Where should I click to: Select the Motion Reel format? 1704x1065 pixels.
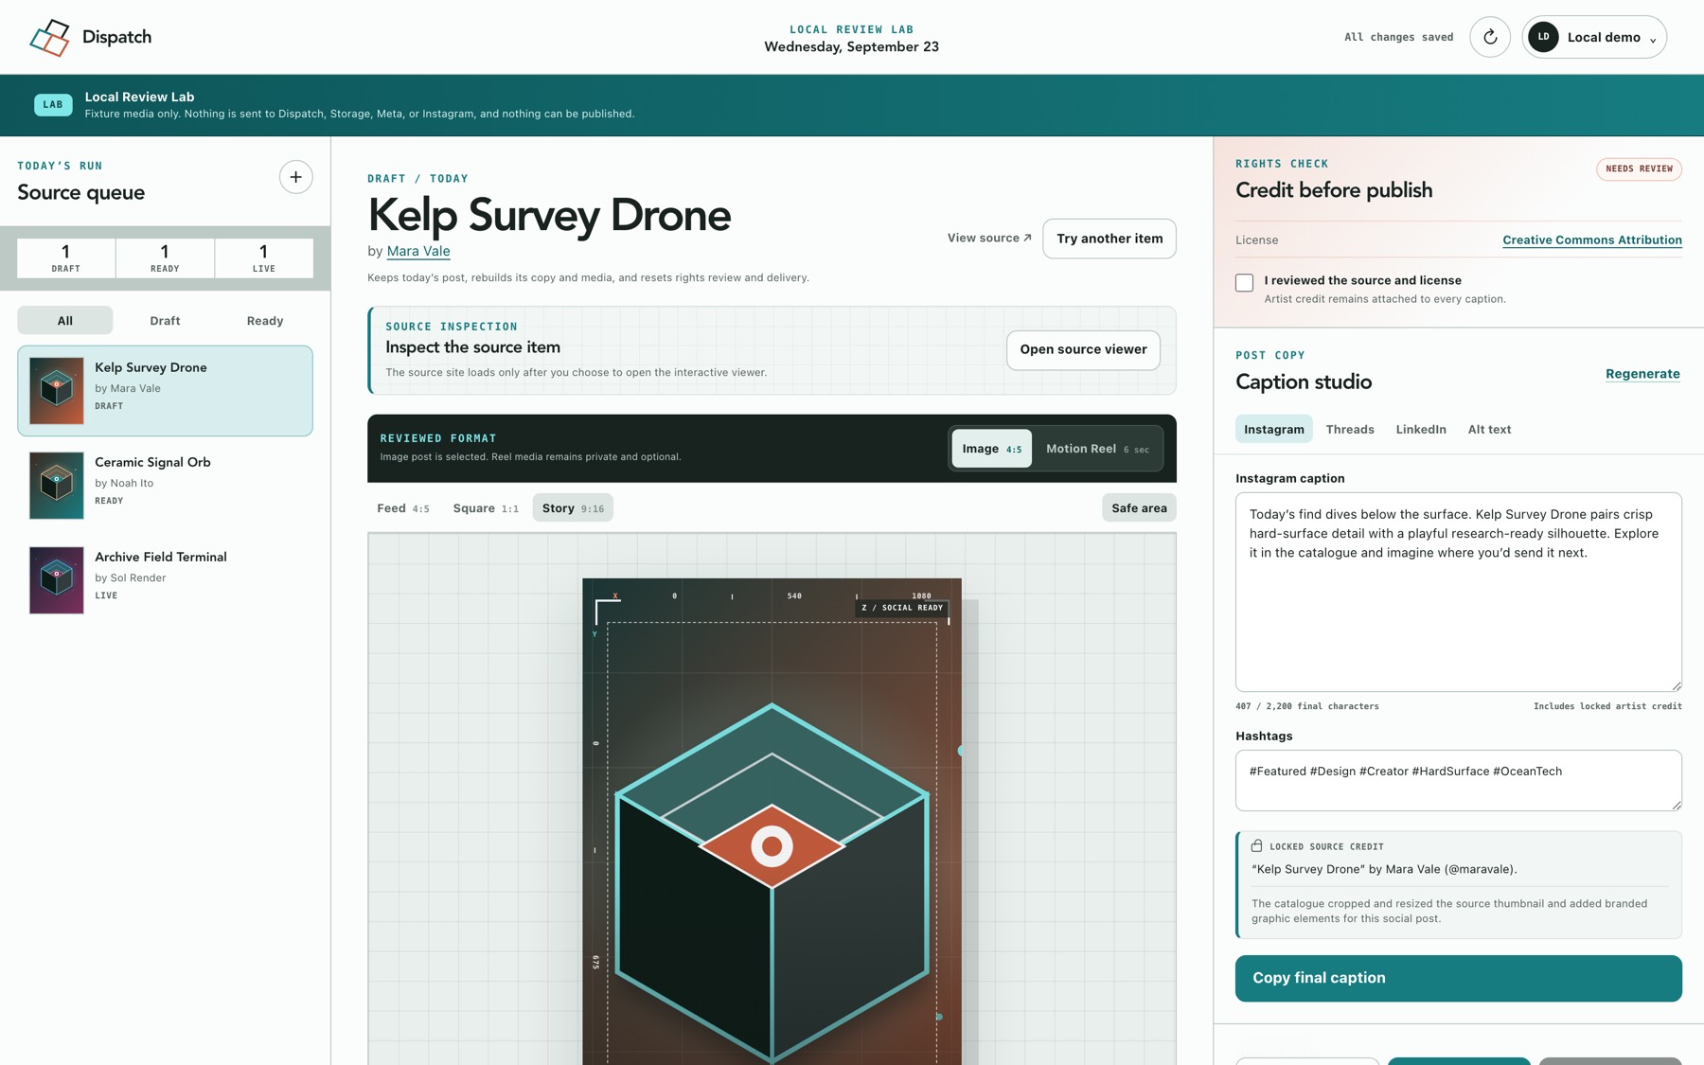(1097, 449)
